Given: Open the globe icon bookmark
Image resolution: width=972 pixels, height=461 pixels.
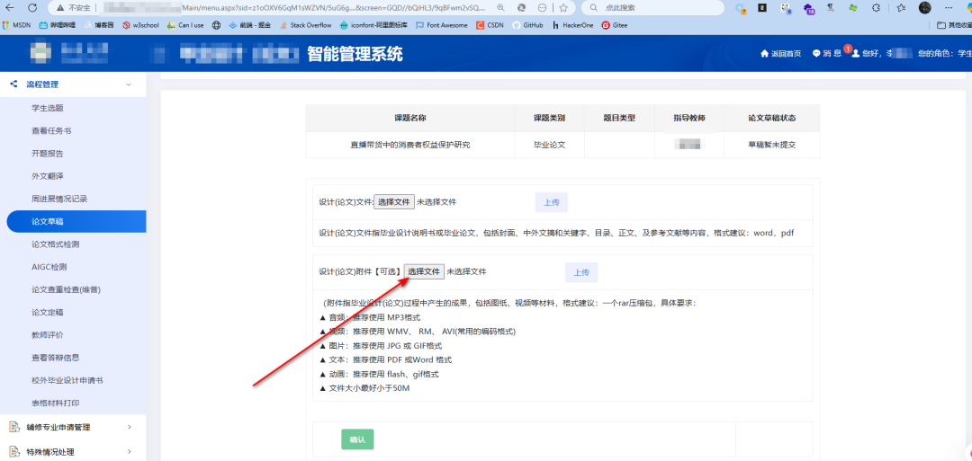Looking at the screenshot, I should (x=216, y=25).
